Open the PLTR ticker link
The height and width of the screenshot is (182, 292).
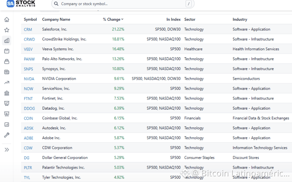tap(28, 168)
